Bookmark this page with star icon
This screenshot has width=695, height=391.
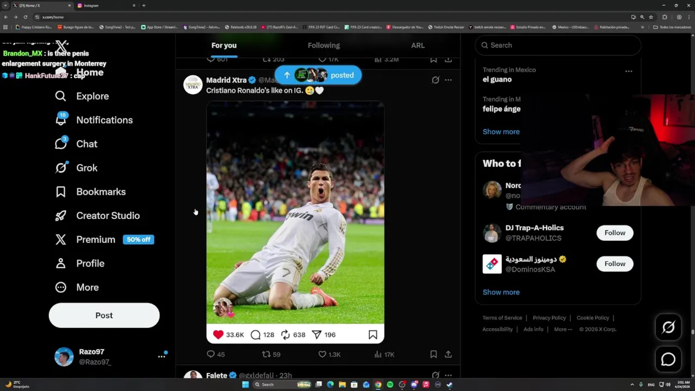pos(651,17)
